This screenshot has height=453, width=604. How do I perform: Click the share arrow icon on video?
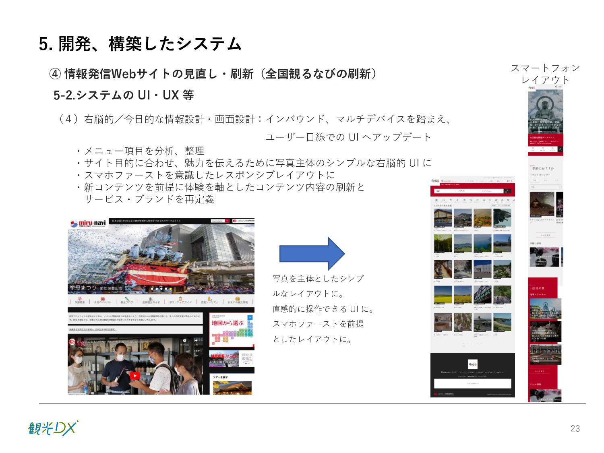[x=196, y=341]
